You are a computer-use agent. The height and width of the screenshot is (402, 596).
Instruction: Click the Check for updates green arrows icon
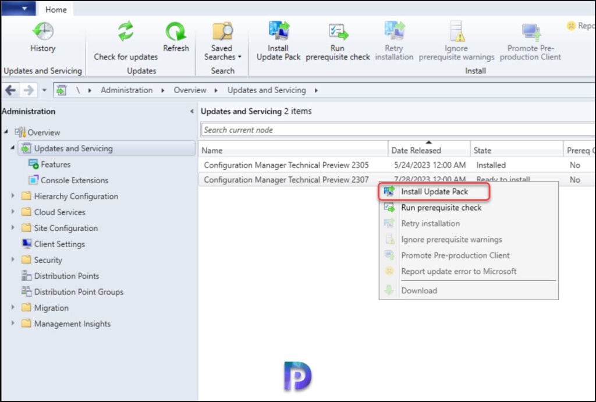click(x=126, y=31)
